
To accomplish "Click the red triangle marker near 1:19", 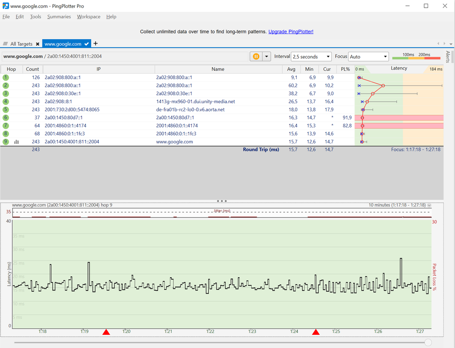I will (106, 332).
